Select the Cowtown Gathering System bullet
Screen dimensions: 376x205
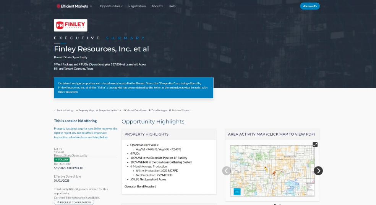[161, 162]
